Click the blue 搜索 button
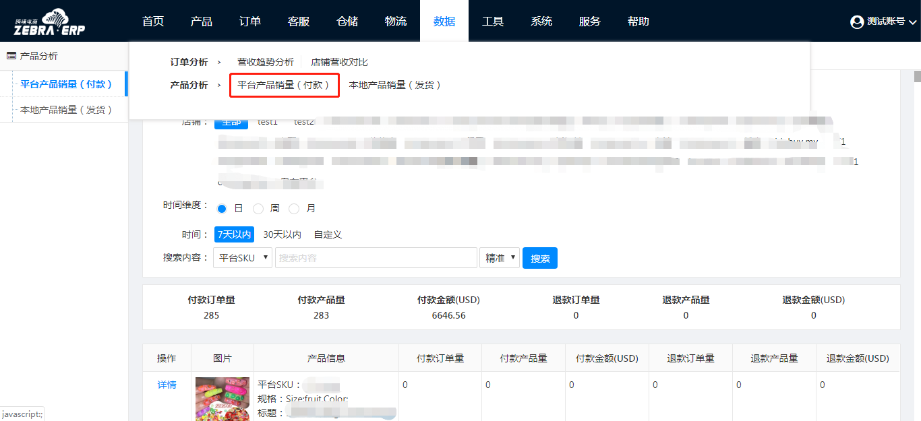 (539, 258)
